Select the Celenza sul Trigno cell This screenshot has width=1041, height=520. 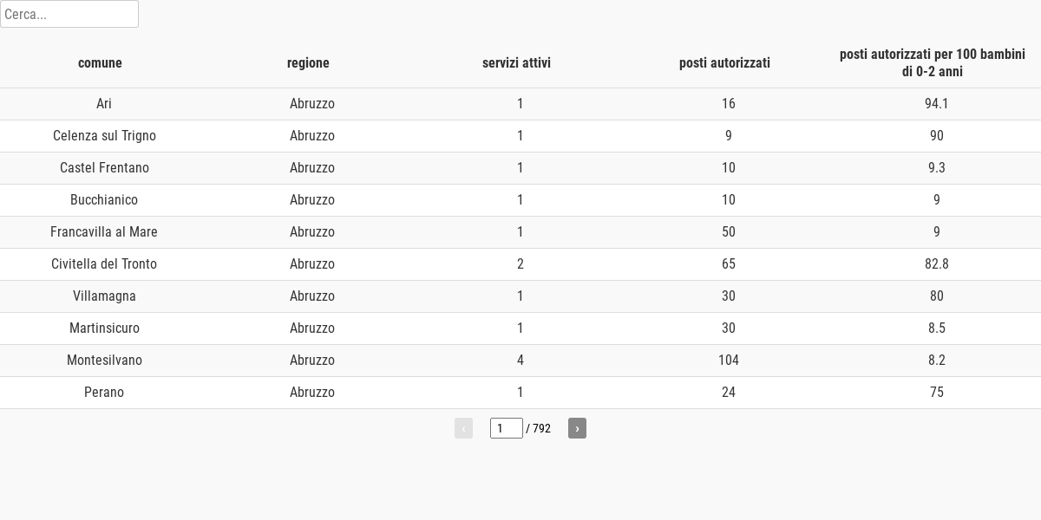[x=104, y=136]
